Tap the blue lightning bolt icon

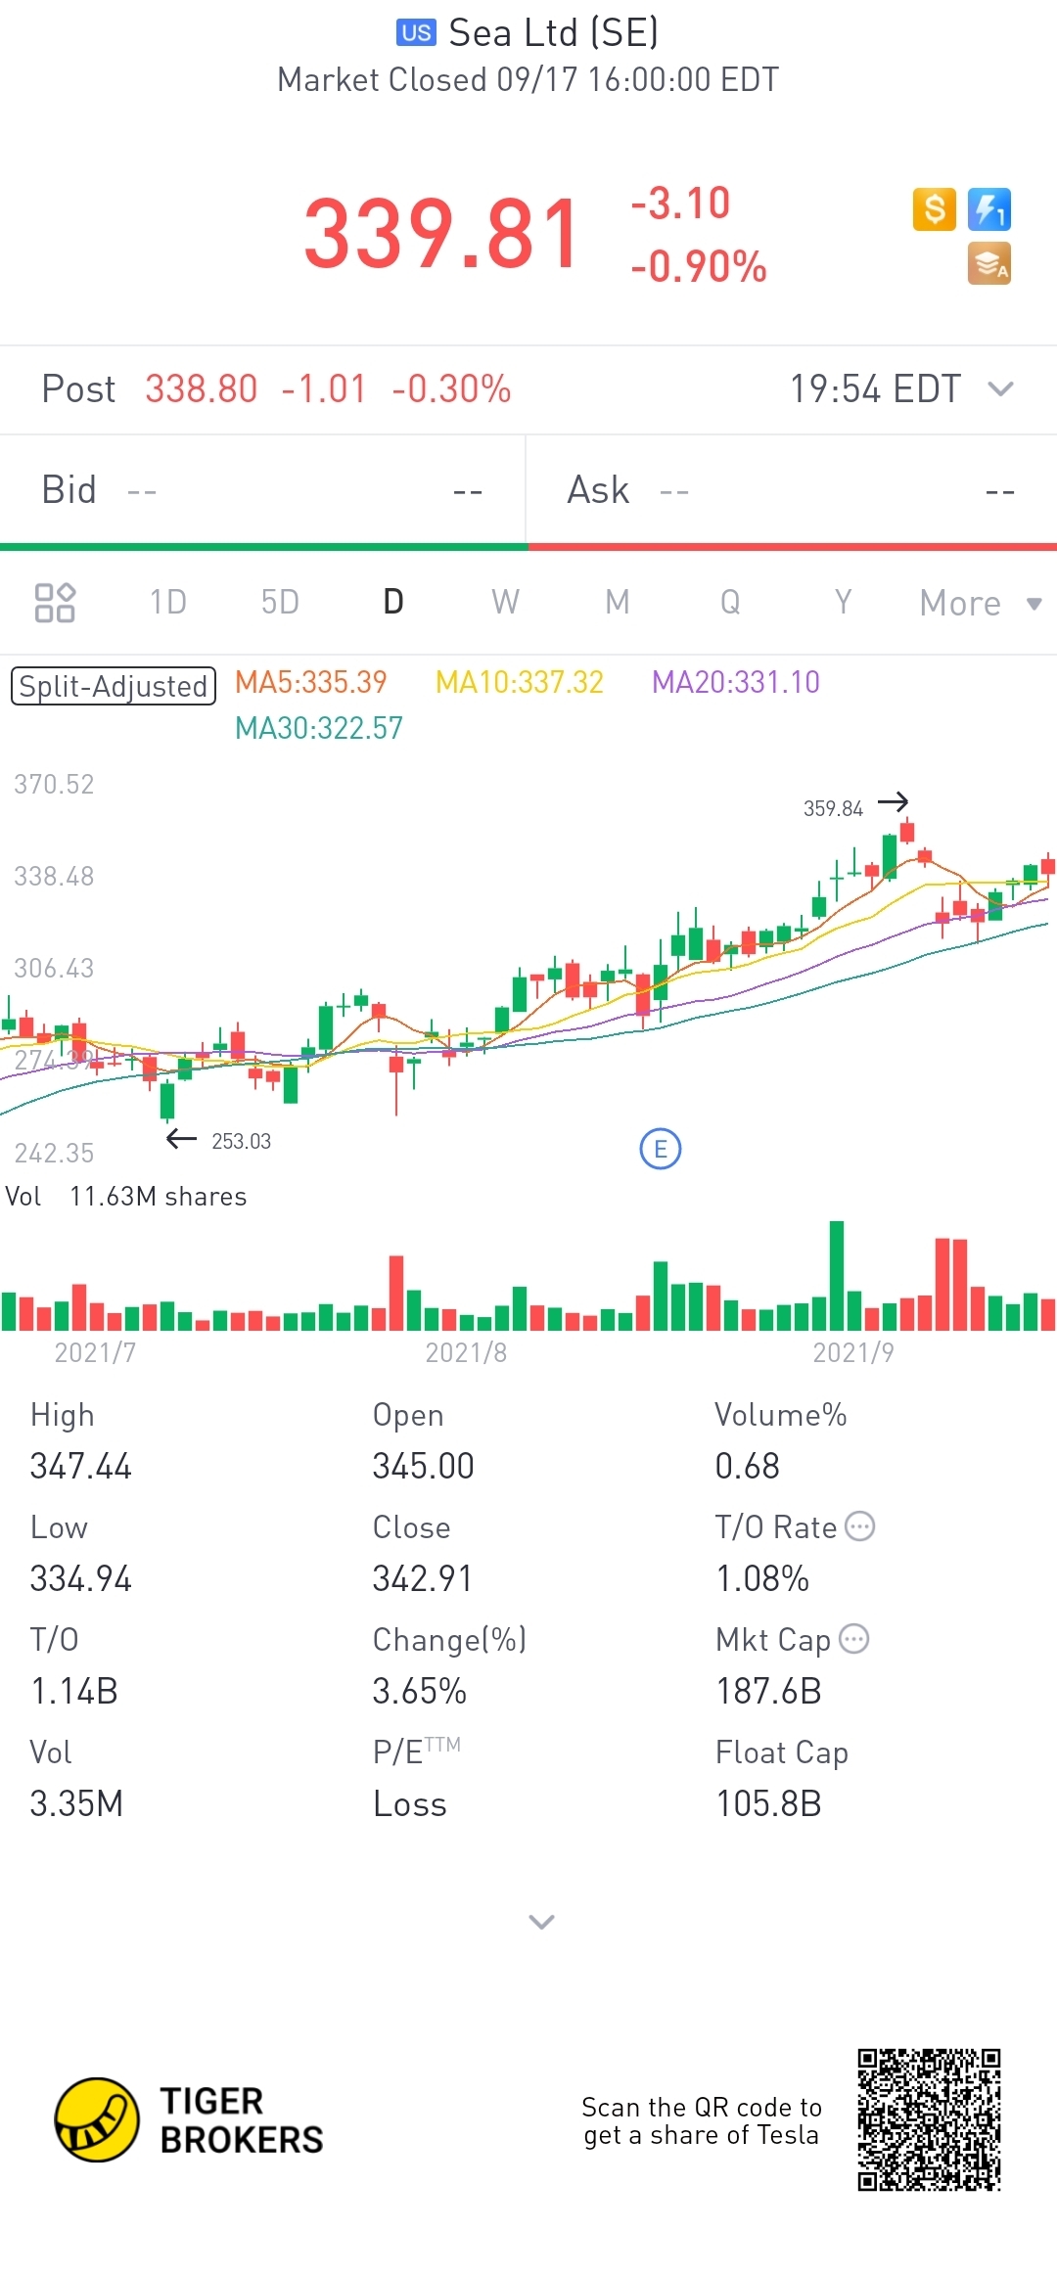pos(988,209)
